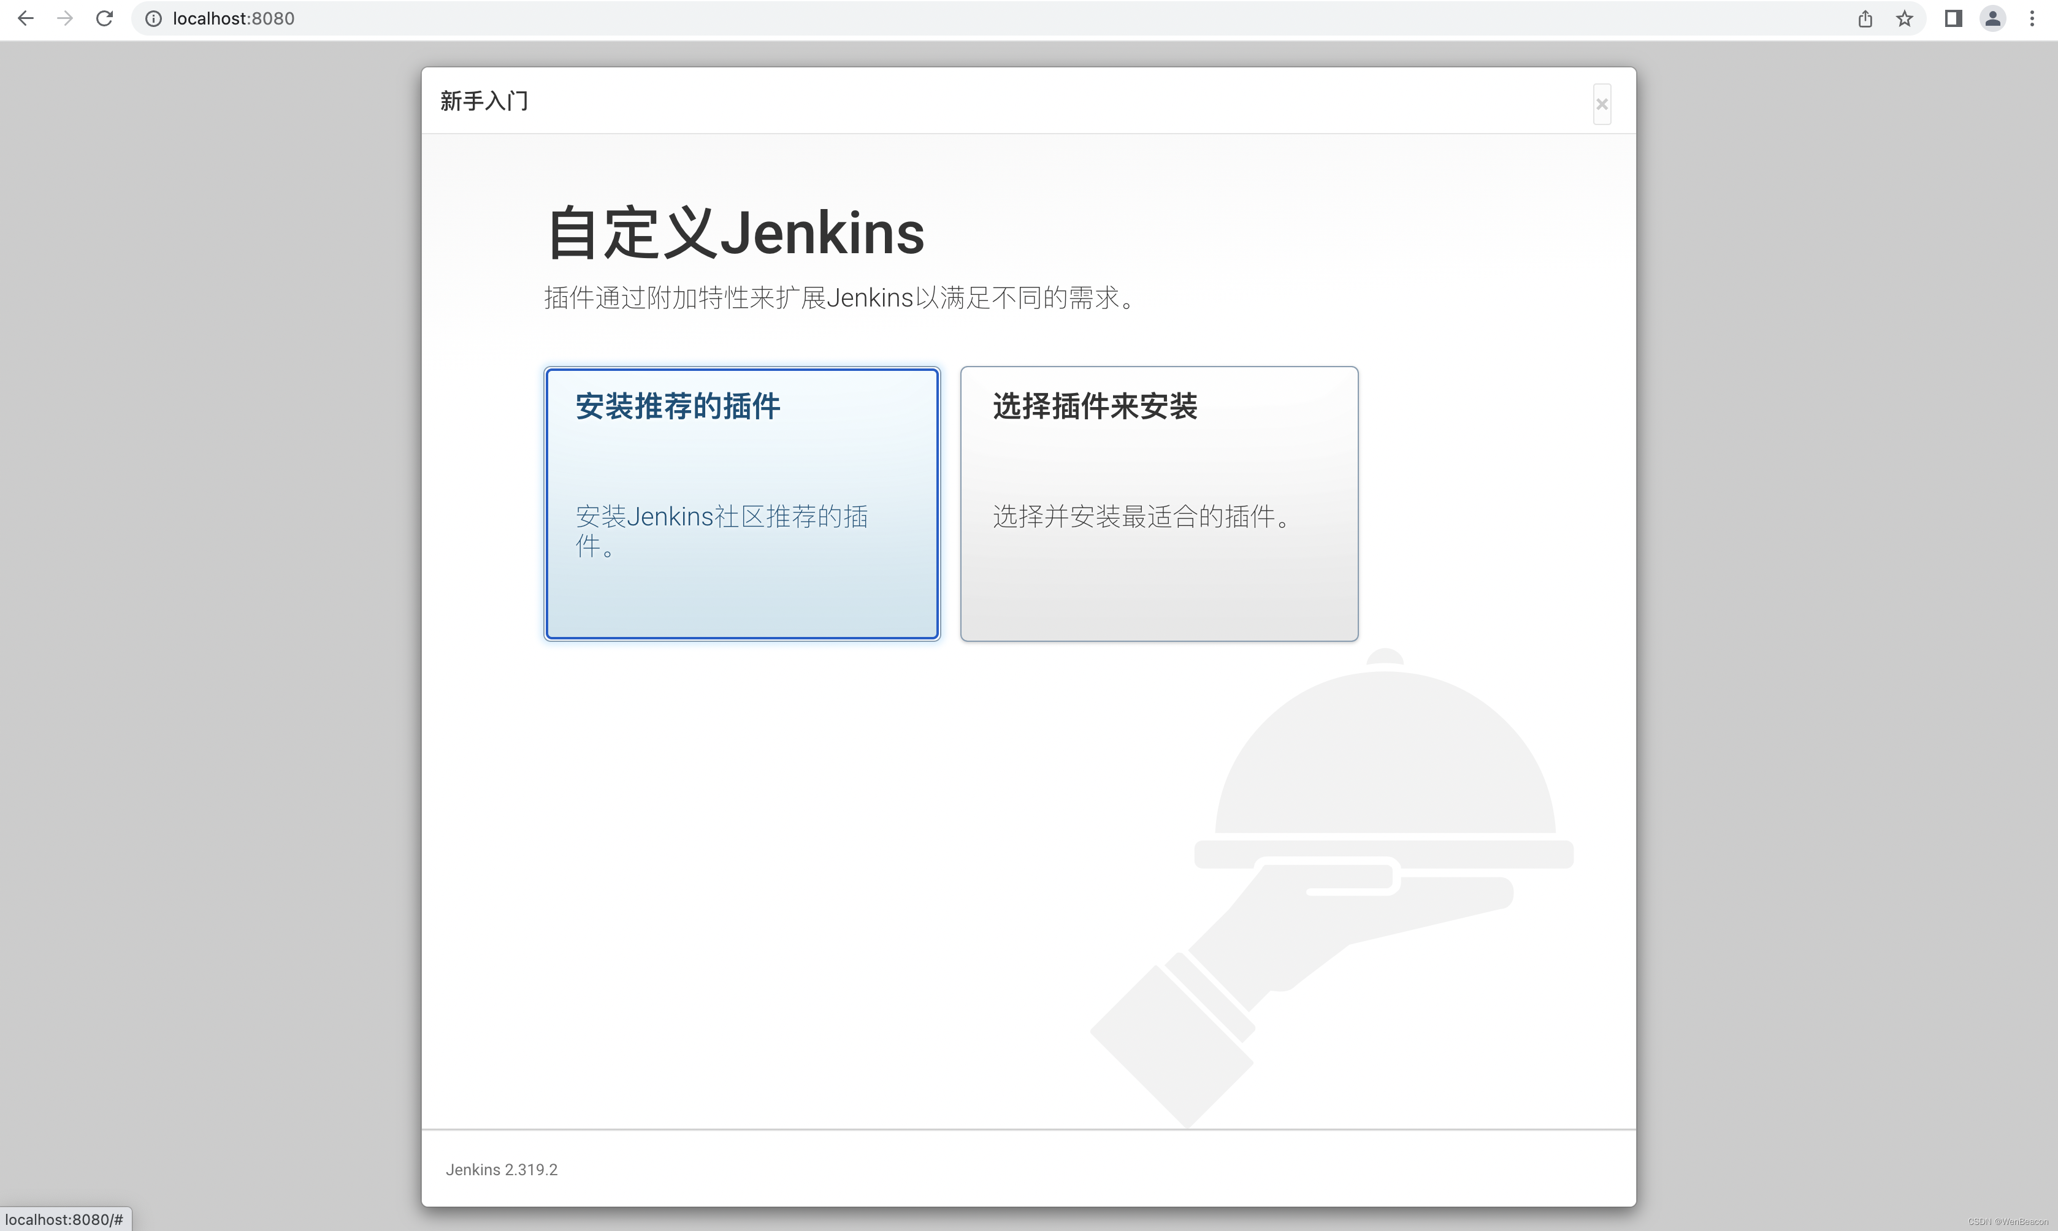Bookmark this page with star icon

1905,18
